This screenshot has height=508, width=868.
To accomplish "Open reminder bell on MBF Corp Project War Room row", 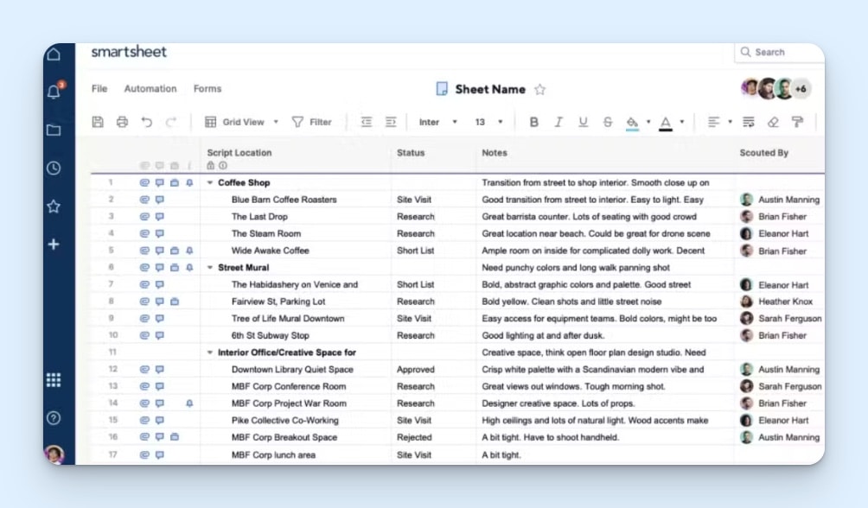I will click(189, 403).
